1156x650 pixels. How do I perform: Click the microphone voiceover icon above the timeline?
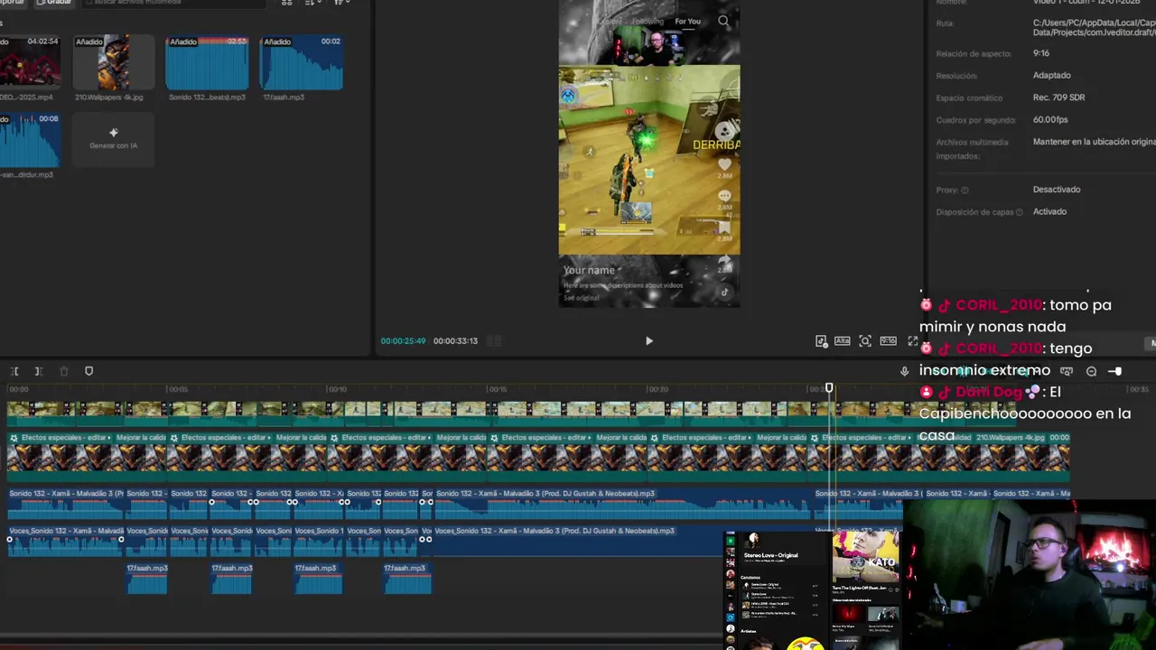click(904, 371)
